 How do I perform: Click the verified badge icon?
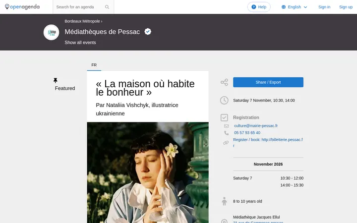(148, 32)
